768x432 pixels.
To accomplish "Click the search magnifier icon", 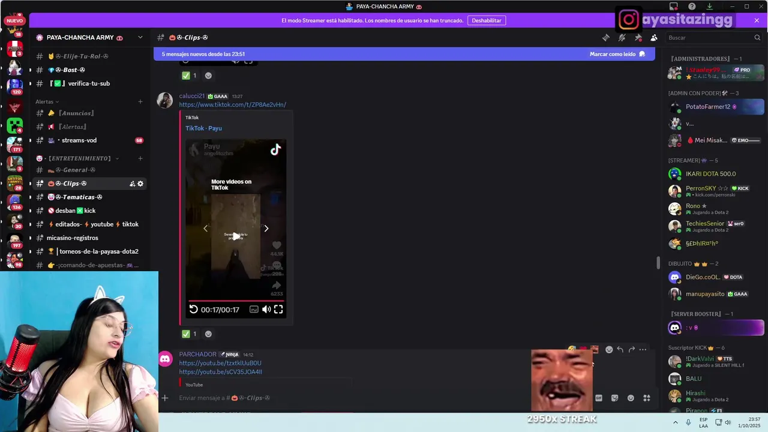I will [757, 38].
